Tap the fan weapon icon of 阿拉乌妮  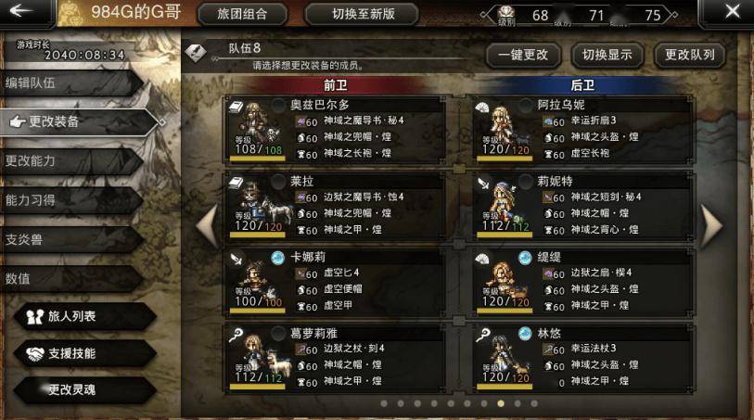click(482, 108)
